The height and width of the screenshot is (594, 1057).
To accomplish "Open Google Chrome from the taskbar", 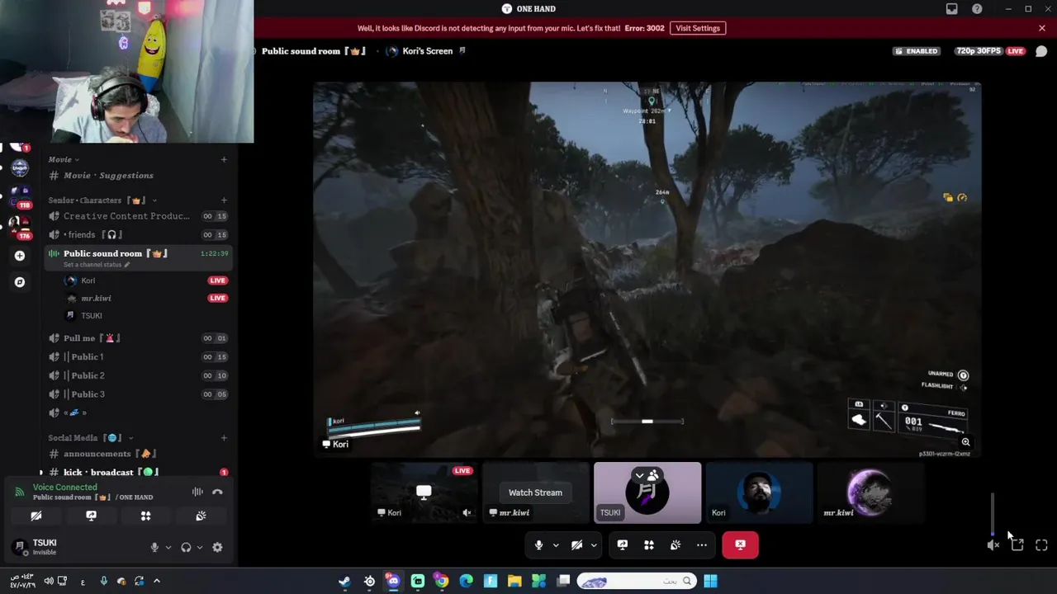I will pyautogui.click(x=442, y=582).
